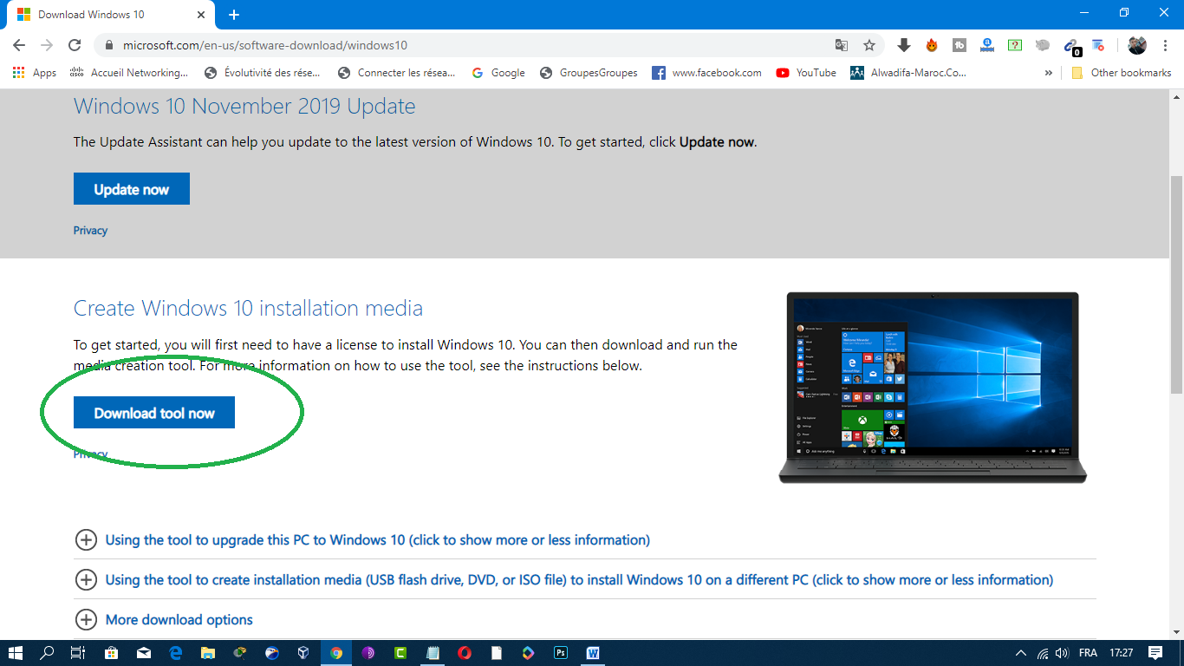Close the Download Windows 10 tab
Viewport: 1184px width, 666px height.
click(200, 15)
